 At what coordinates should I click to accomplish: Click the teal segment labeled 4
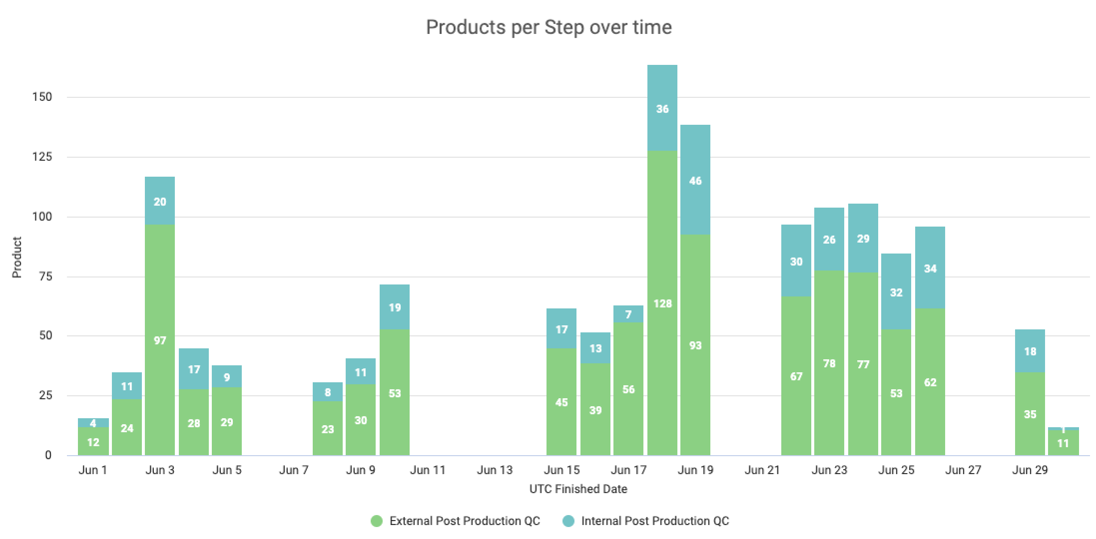click(93, 423)
